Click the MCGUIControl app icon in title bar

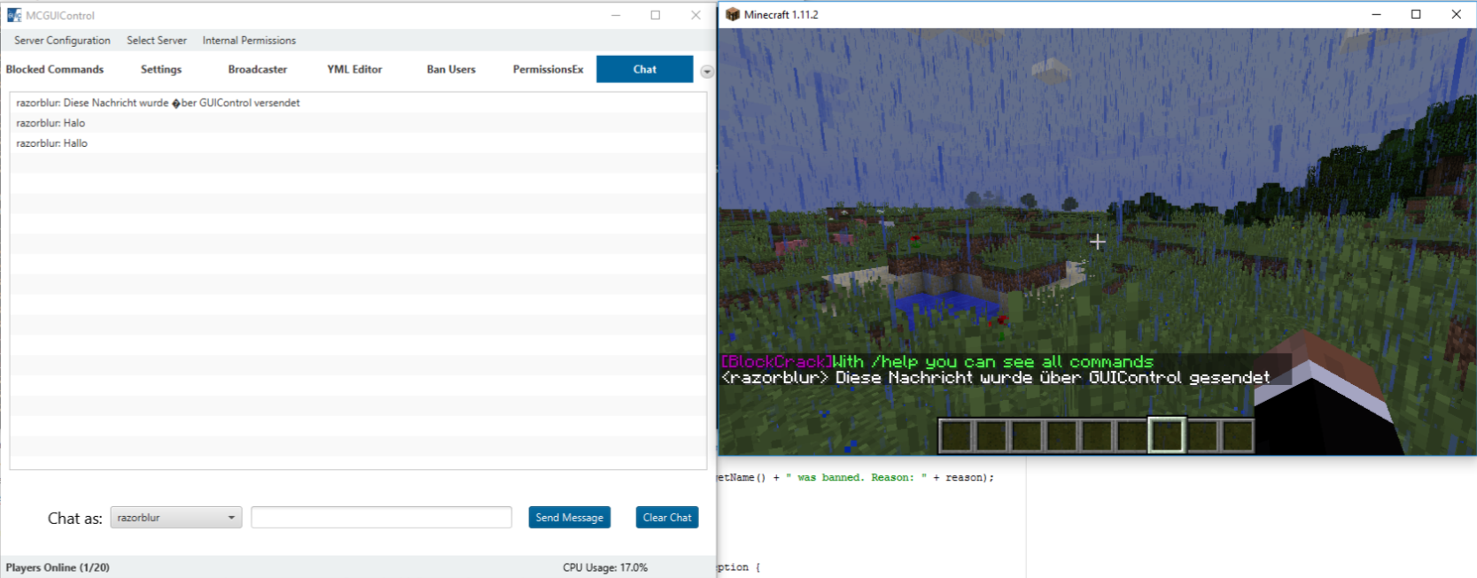(x=14, y=15)
